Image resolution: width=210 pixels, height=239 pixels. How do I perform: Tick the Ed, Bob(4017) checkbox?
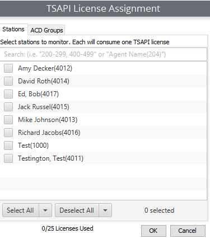[8, 94]
